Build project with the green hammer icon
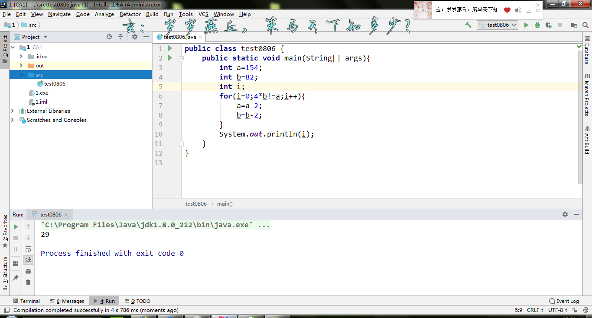Screen dimensions: 592x318 pyautogui.click(x=468, y=25)
